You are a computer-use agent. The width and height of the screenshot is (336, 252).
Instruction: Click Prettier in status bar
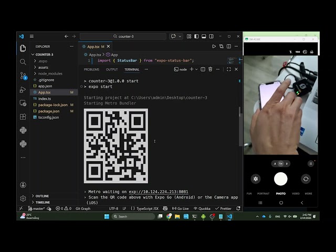pyautogui.click(x=223, y=208)
